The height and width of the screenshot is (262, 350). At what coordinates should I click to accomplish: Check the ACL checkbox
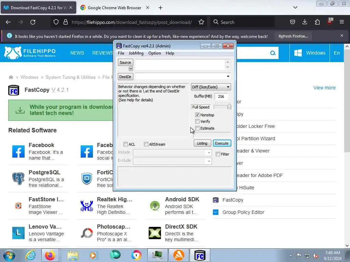pyautogui.click(x=126, y=144)
